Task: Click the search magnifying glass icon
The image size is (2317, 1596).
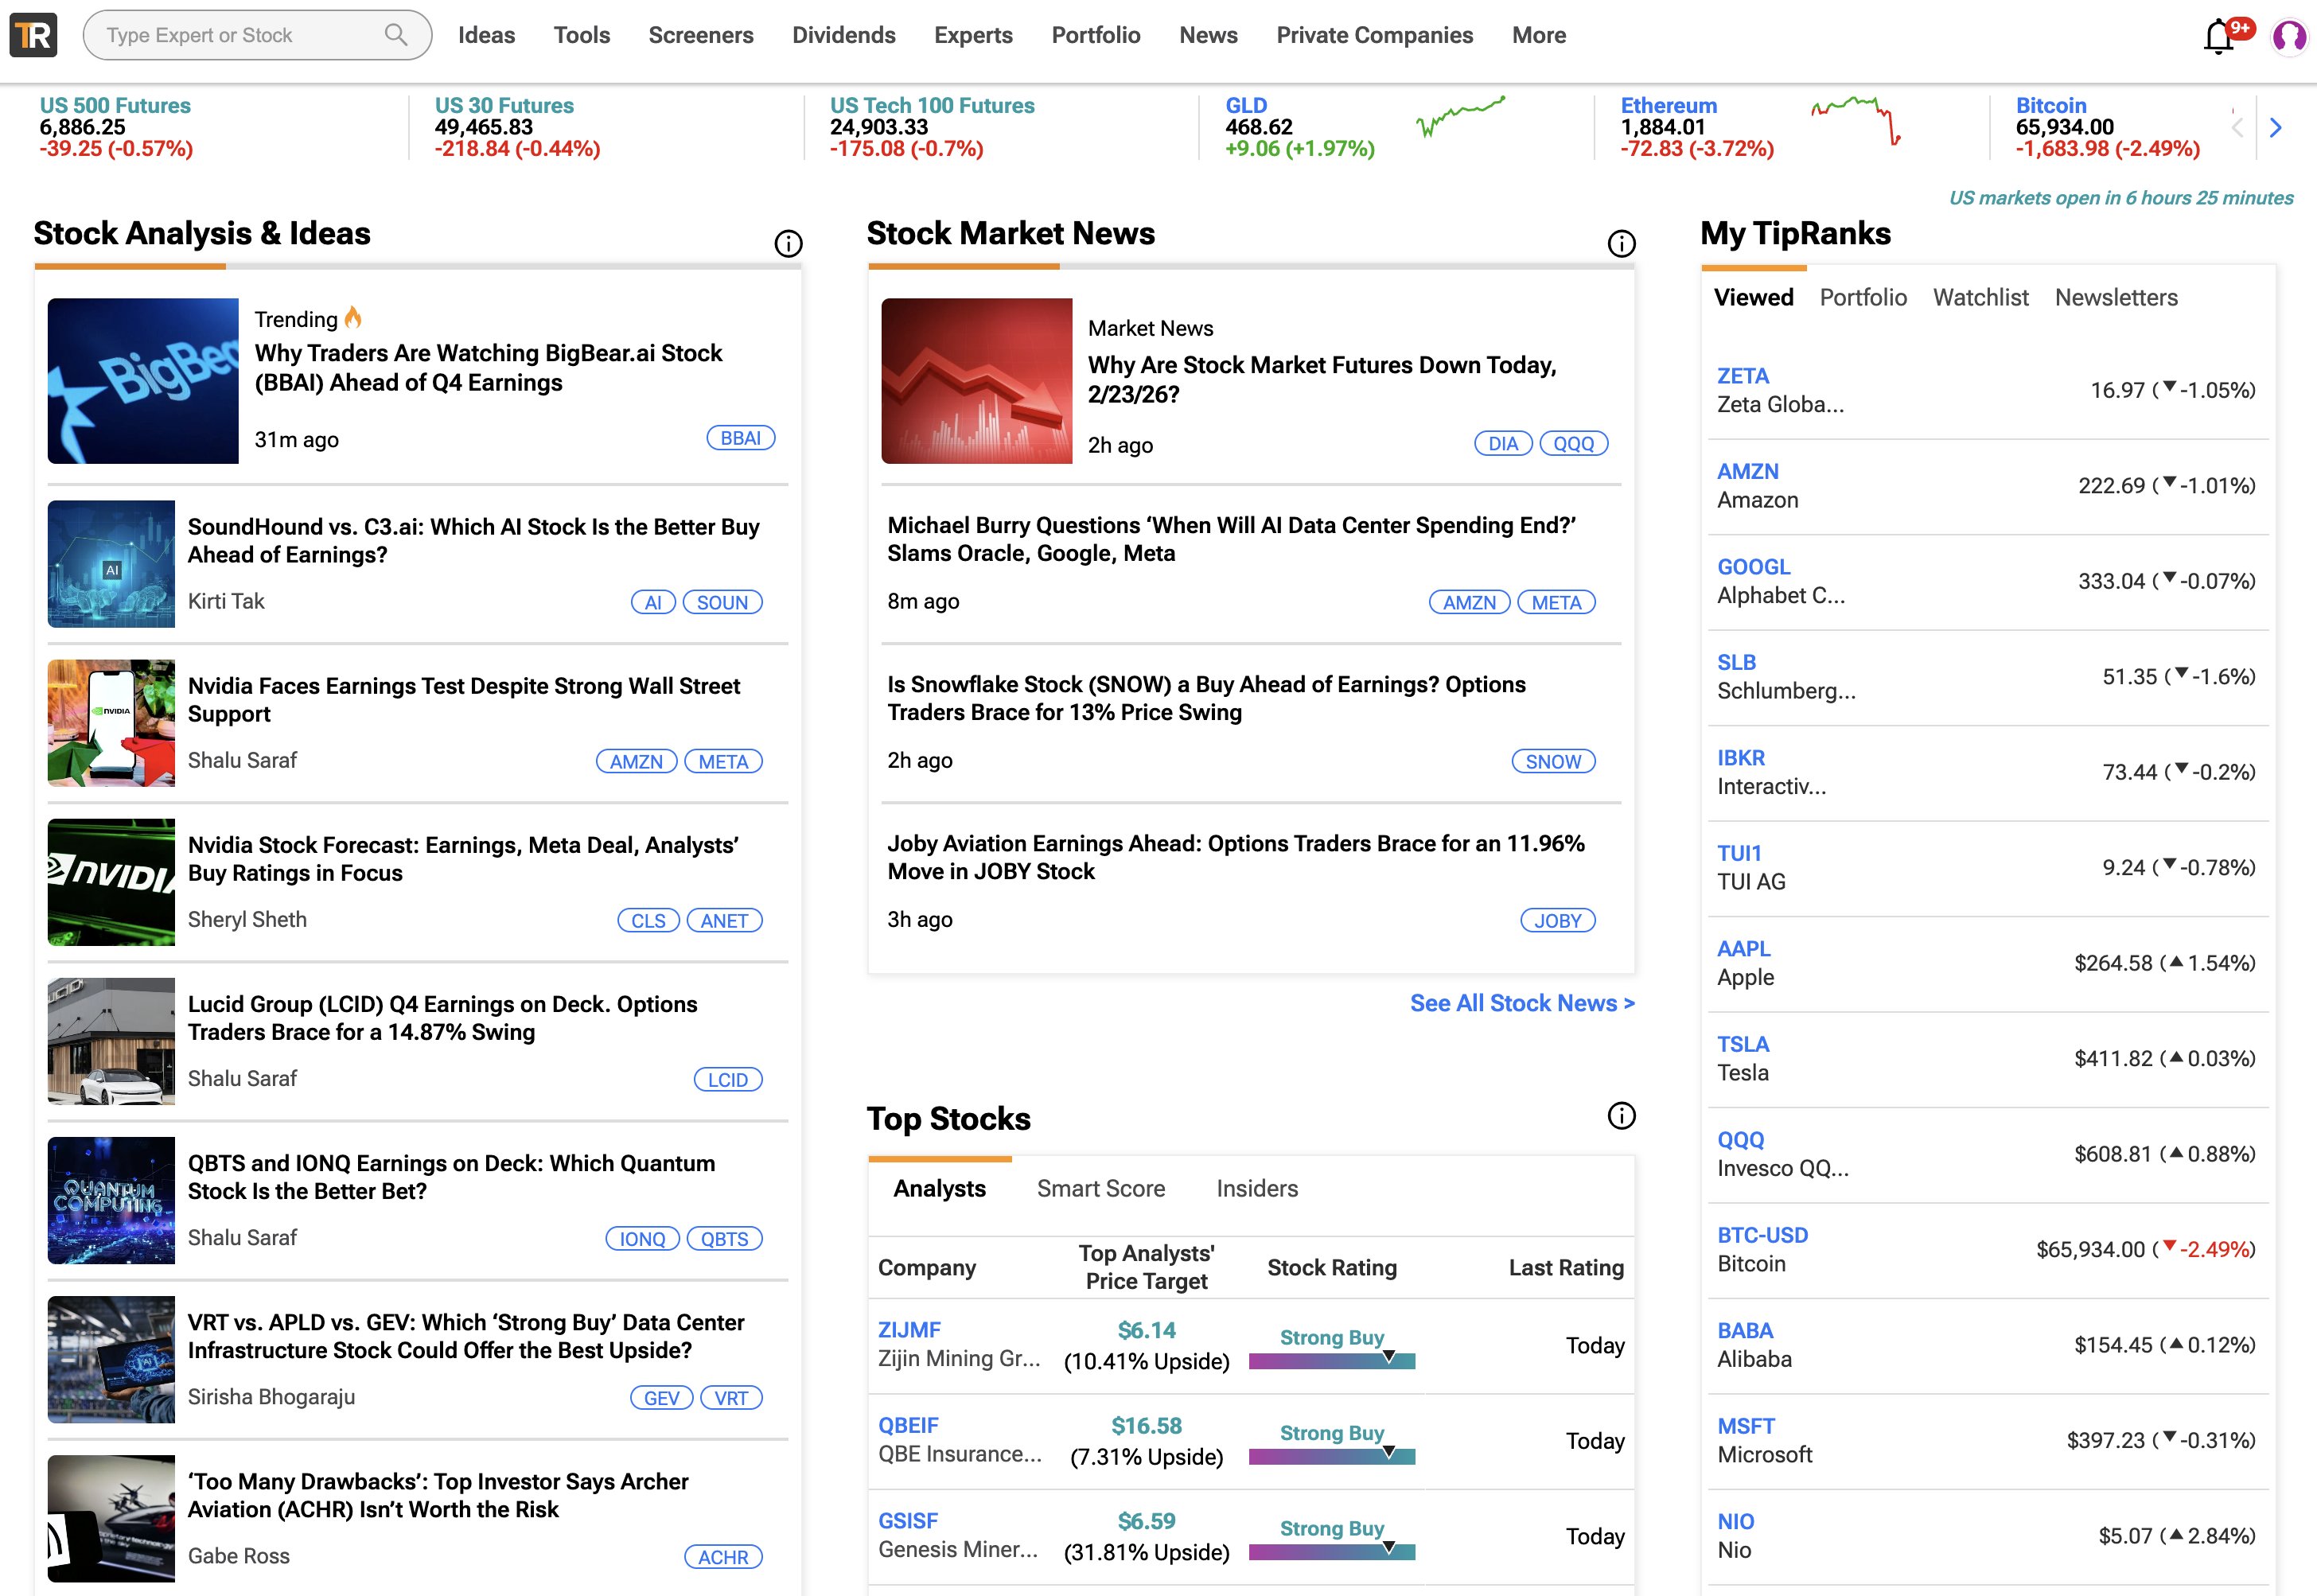Action: tap(396, 34)
